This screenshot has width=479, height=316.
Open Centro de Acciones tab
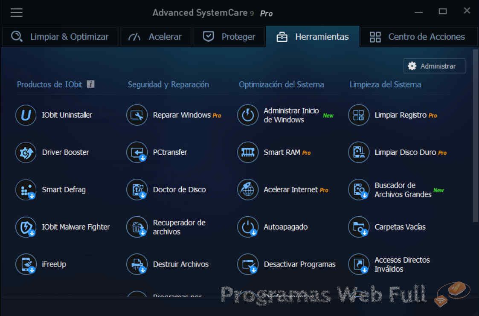click(418, 37)
